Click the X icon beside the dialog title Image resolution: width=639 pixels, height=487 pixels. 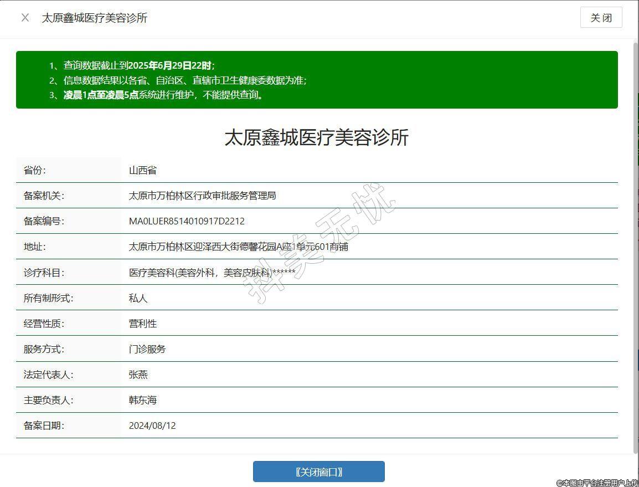(25, 18)
